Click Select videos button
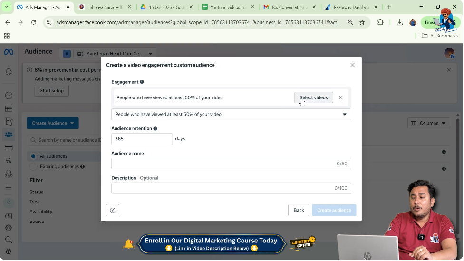 [x=314, y=97]
